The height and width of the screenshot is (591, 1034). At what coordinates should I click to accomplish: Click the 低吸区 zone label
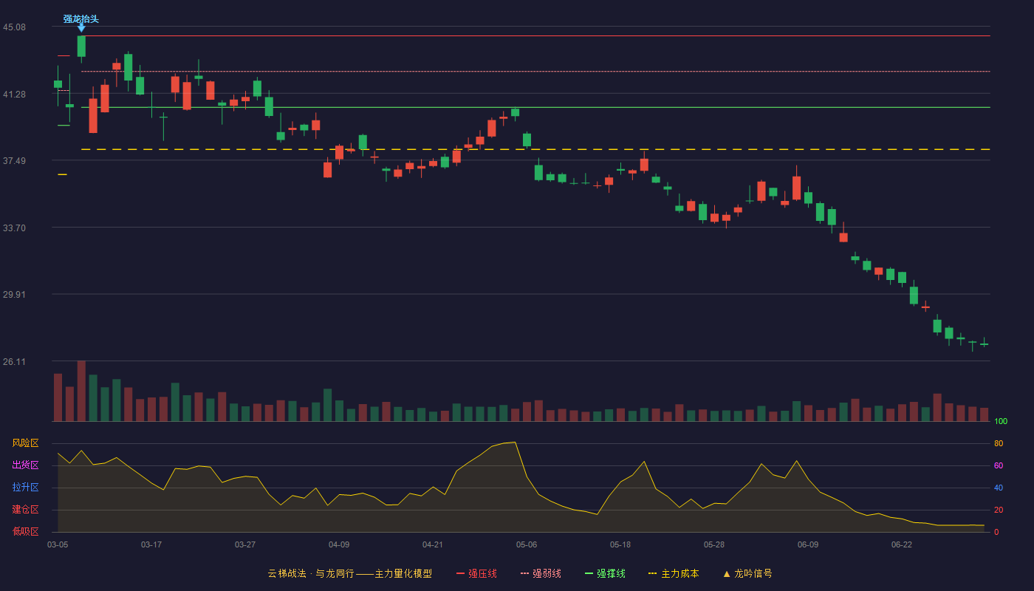coord(25,531)
